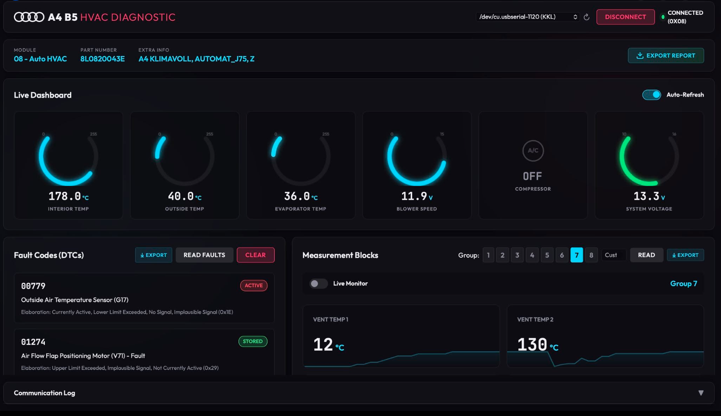Click the Vent Temp 1 card
The image size is (721, 416).
click(x=401, y=336)
